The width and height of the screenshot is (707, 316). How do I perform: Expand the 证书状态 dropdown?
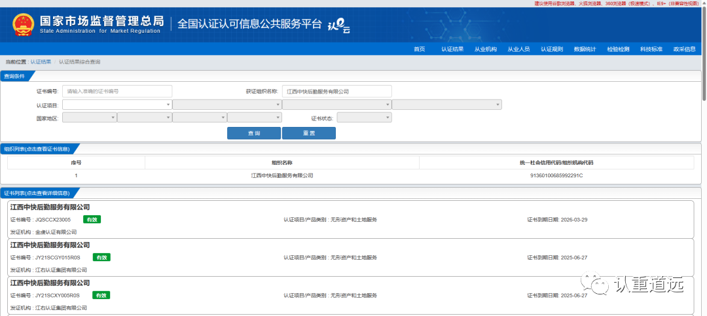pyautogui.click(x=365, y=118)
